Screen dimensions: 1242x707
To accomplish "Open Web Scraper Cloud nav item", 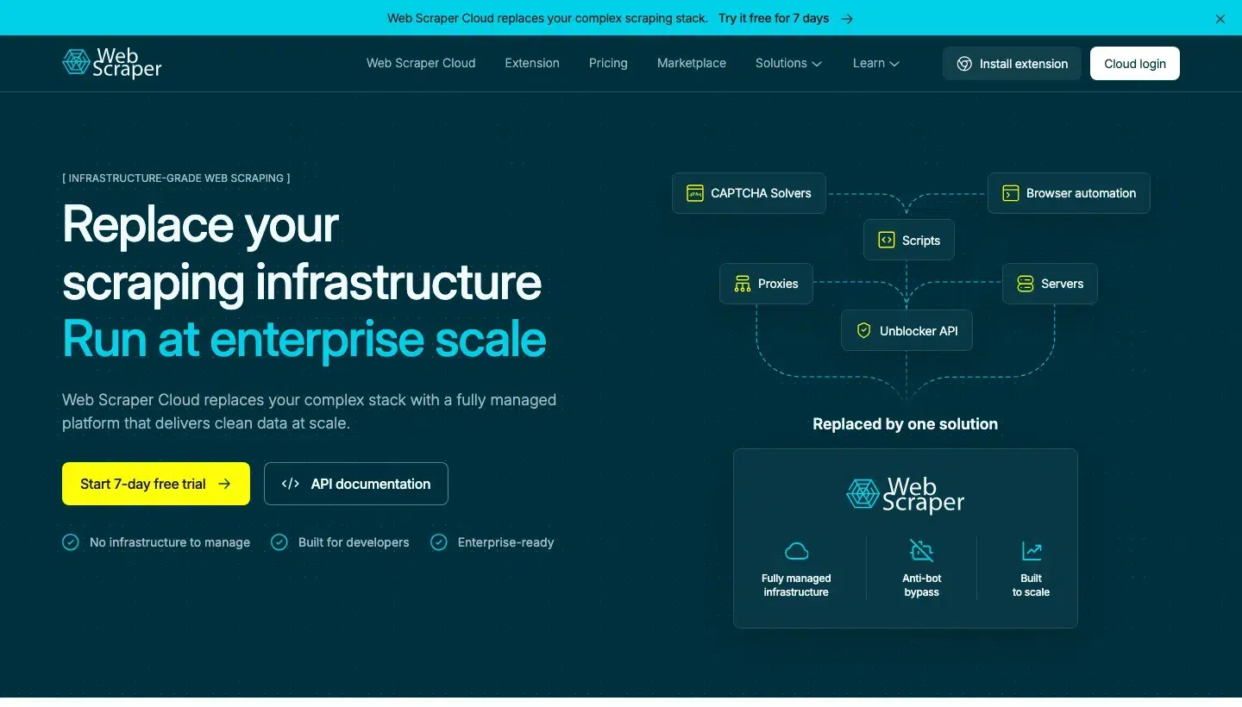I will coord(421,63).
